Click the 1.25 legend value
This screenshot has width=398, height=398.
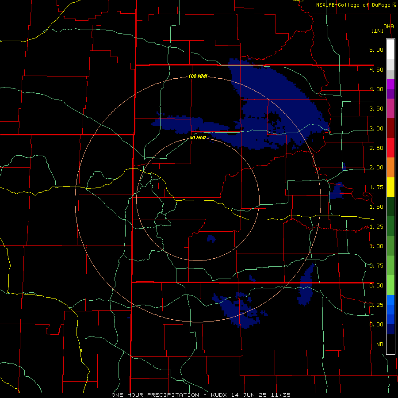[x=376, y=227]
